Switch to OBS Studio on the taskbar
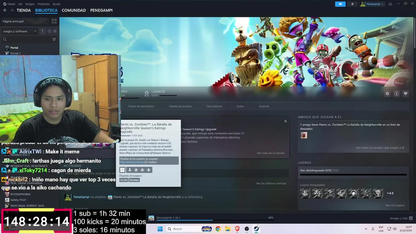Viewport: 416px width, 234px height. 247,229
